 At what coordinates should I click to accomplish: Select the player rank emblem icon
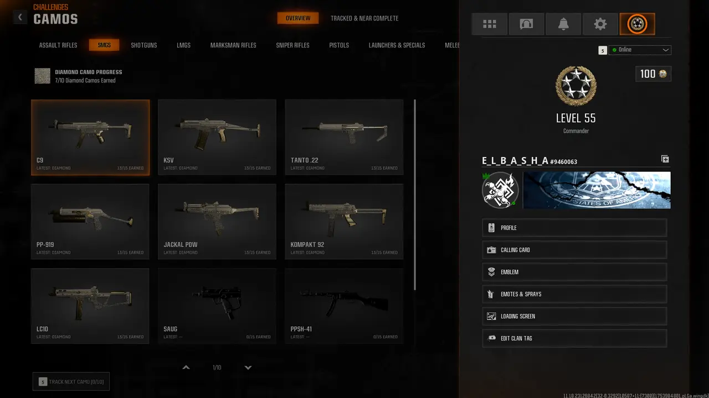click(x=637, y=24)
